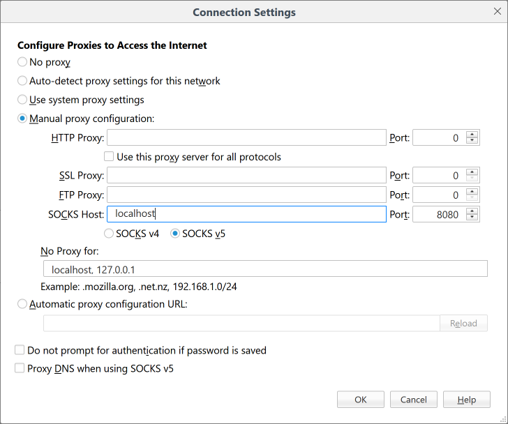
Task: Select SOCKS v5 option
Action: click(175, 234)
